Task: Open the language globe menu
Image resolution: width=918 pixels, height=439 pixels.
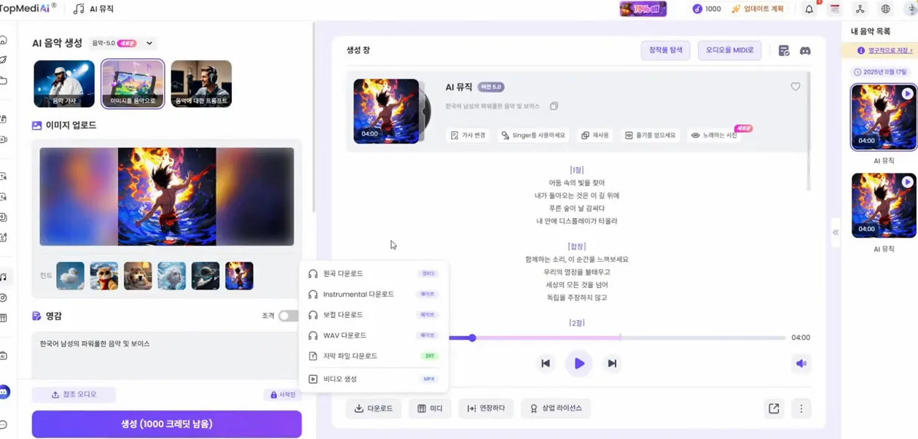Action: click(885, 9)
